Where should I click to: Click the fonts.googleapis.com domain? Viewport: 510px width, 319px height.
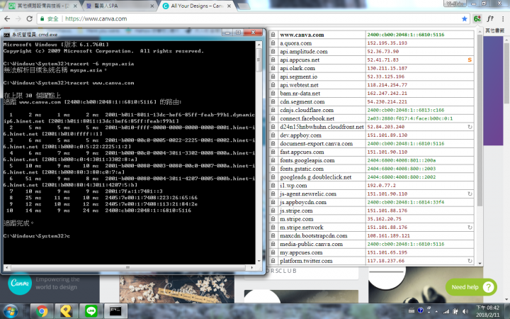(x=307, y=160)
